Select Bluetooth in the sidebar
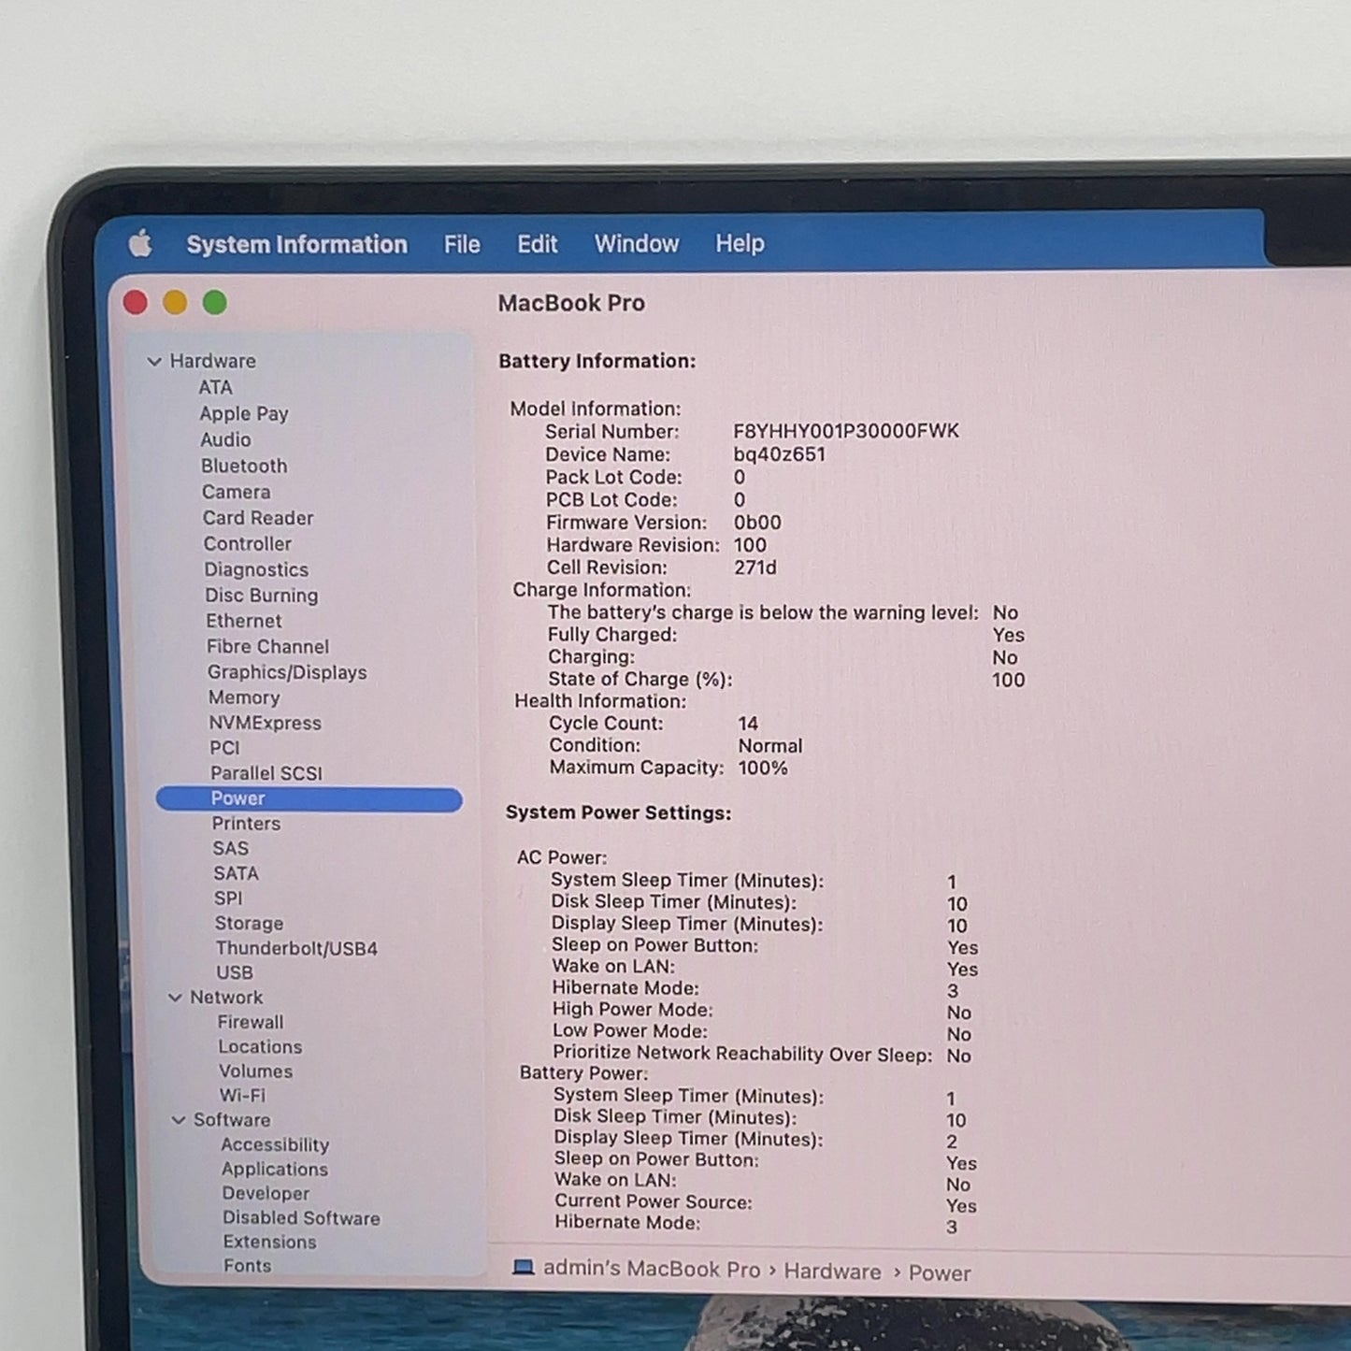Screen dimensions: 1351x1351 [244, 466]
